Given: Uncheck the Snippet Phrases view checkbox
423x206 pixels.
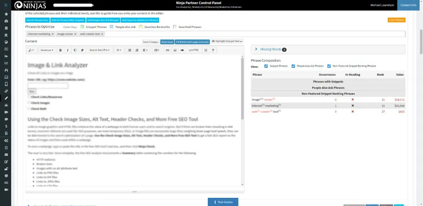Looking at the screenshot, I should click(x=266, y=66).
